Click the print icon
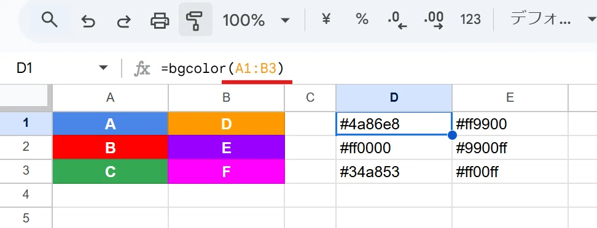The height and width of the screenshot is (228, 597). pos(160,20)
